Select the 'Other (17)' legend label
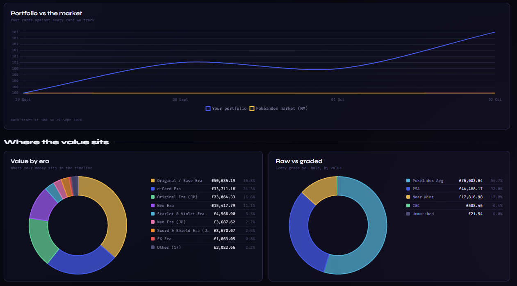 coord(169,247)
